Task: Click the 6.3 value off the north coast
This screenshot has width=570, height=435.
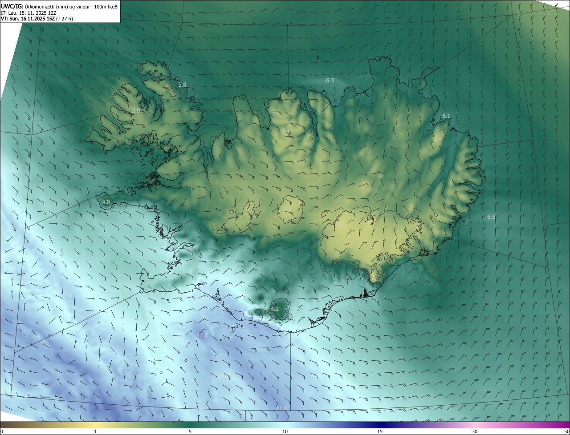Action: 330,81
